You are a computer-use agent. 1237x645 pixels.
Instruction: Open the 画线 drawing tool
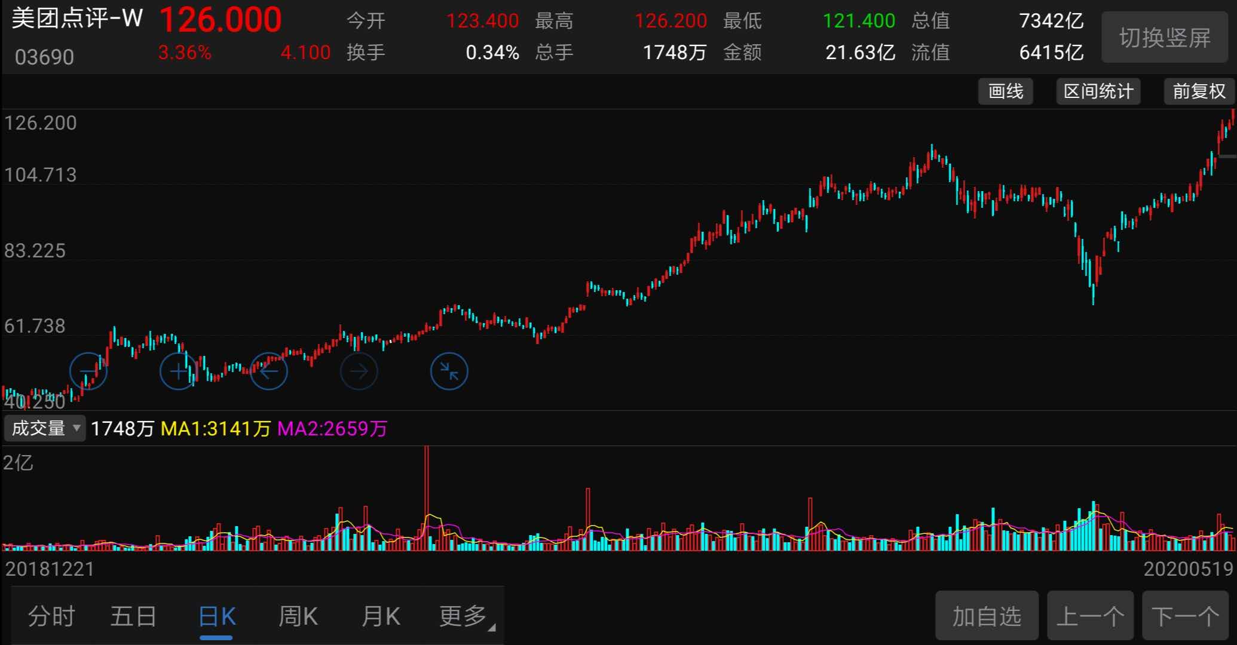1005,91
